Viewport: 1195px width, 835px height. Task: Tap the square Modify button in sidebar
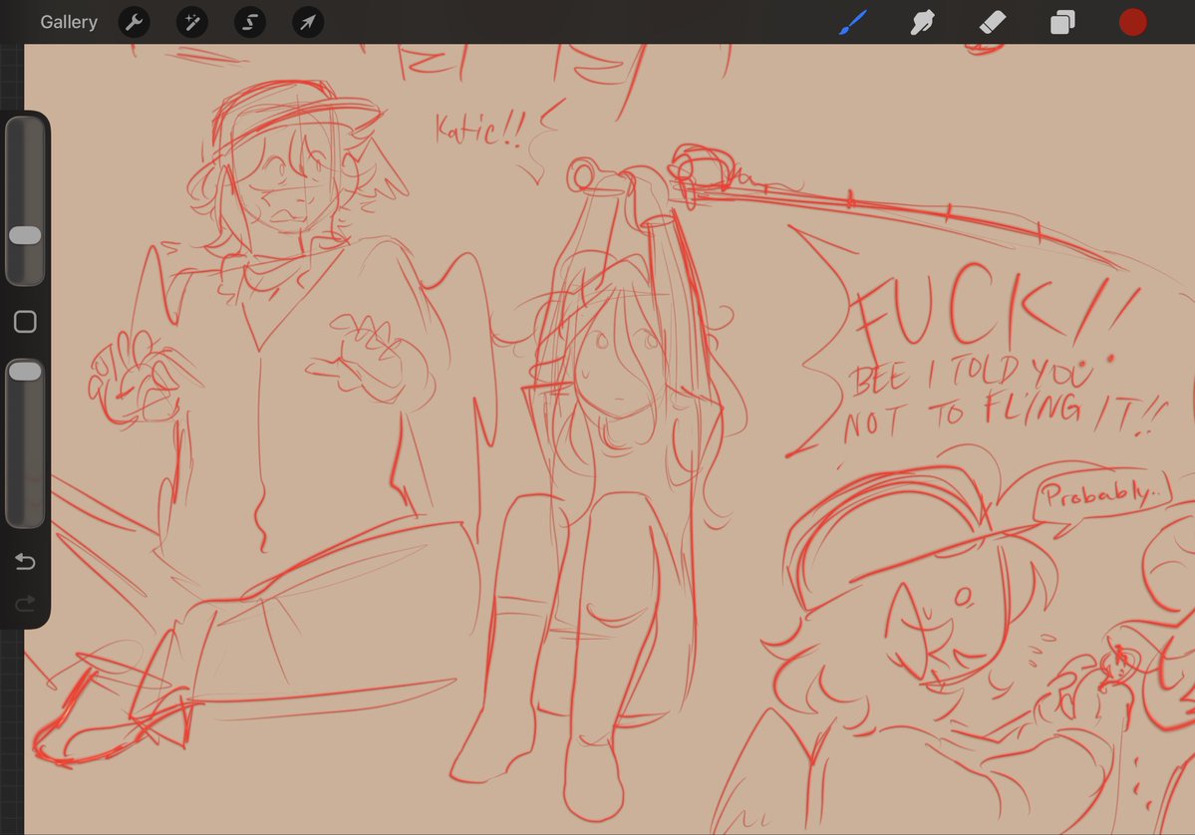[x=25, y=322]
